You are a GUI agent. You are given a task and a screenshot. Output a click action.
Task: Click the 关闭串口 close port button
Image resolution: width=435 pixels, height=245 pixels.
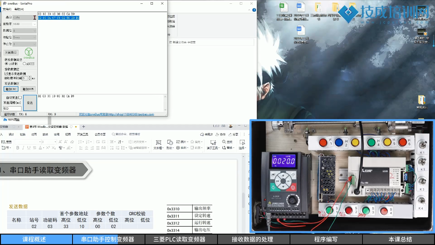11,53
